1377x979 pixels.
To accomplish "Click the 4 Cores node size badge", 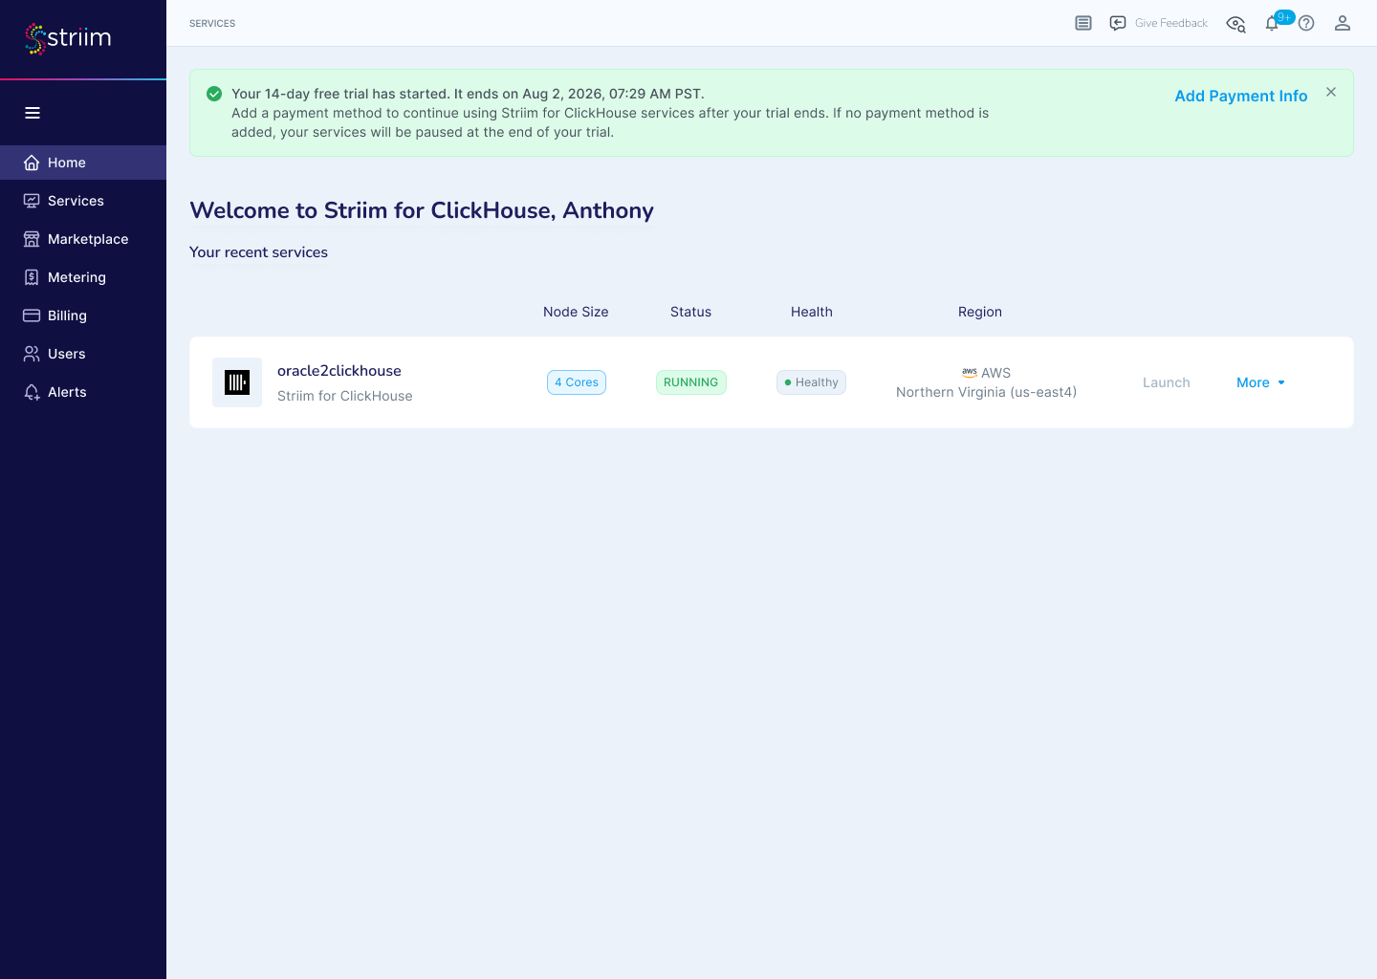I will (577, 382).
